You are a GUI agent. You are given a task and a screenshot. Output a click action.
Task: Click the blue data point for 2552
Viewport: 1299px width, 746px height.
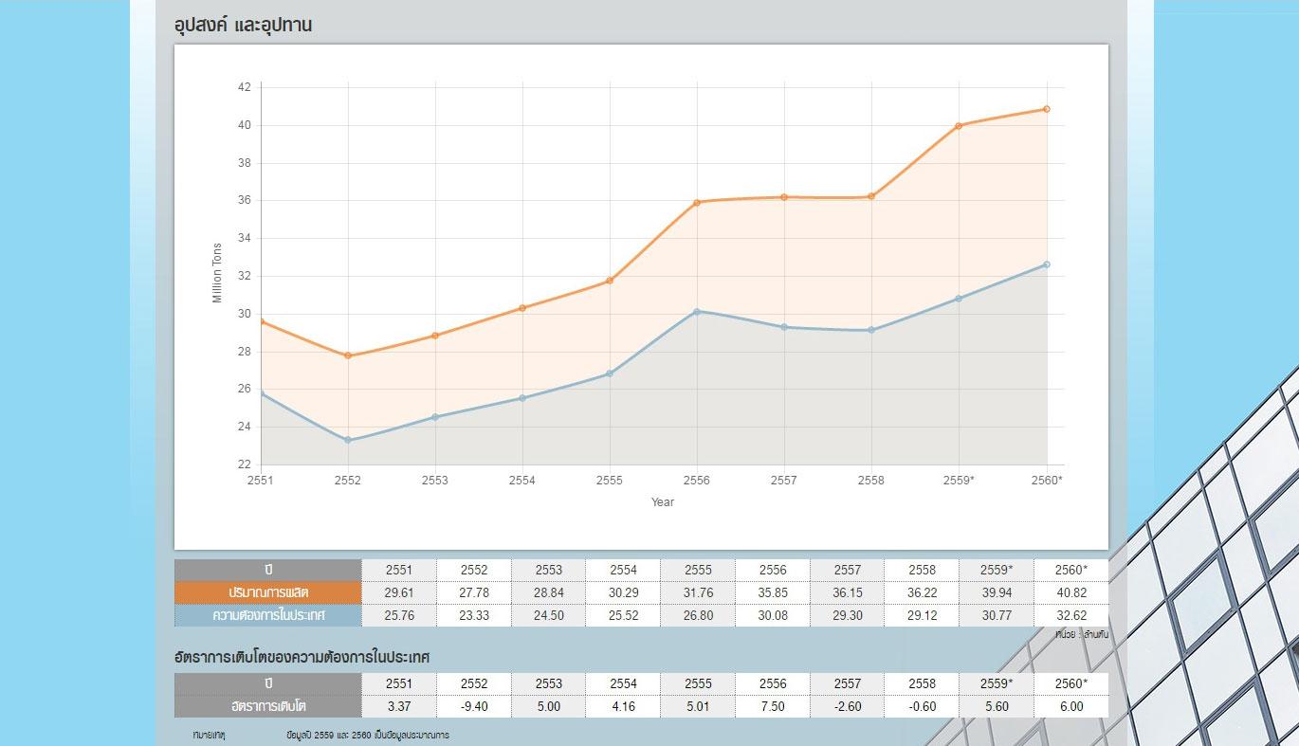348,440
